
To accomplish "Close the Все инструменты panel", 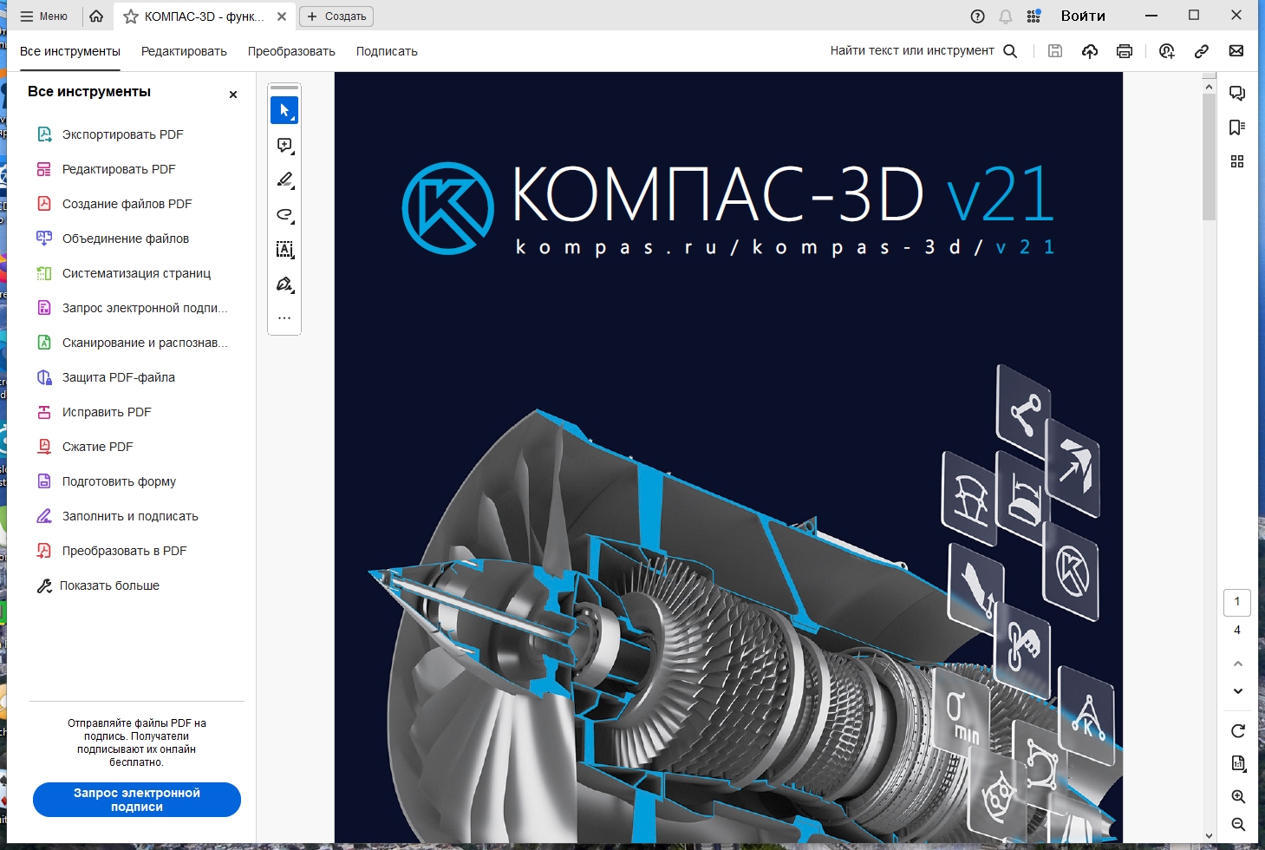I will [233, 95].
